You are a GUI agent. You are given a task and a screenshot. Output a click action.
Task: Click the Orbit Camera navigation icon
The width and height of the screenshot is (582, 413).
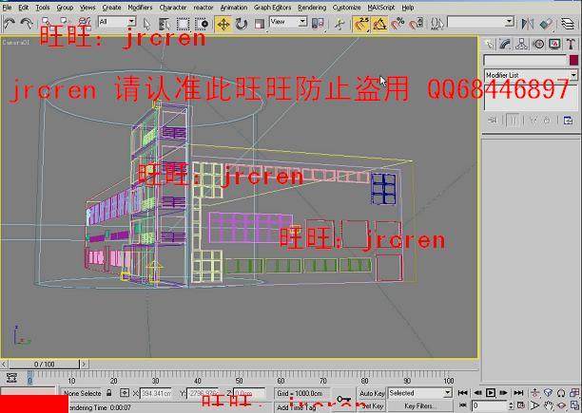(x=562, y=405)
